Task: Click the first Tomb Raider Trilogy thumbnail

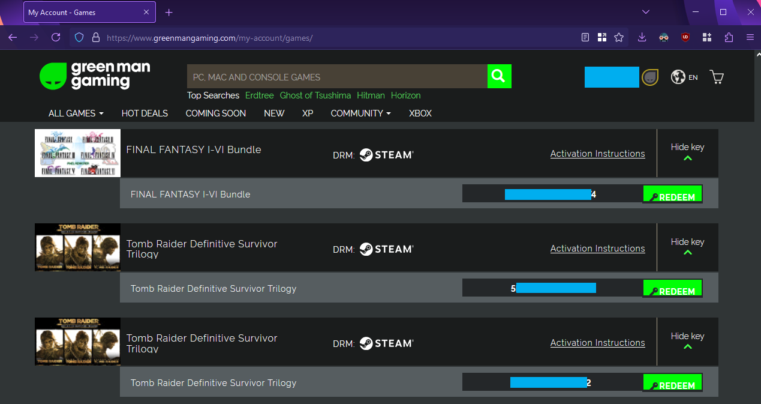Action: coord(77,247)
